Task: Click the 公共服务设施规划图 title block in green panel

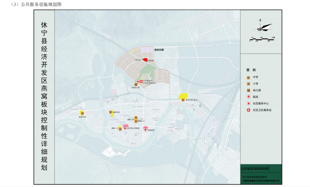Action: coord(255,169)
